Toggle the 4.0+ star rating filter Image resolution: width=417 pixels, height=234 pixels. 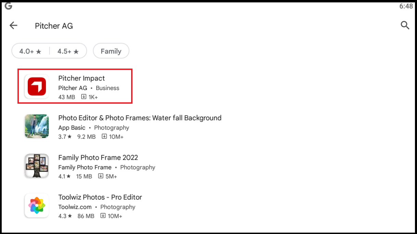coord(30,50)
